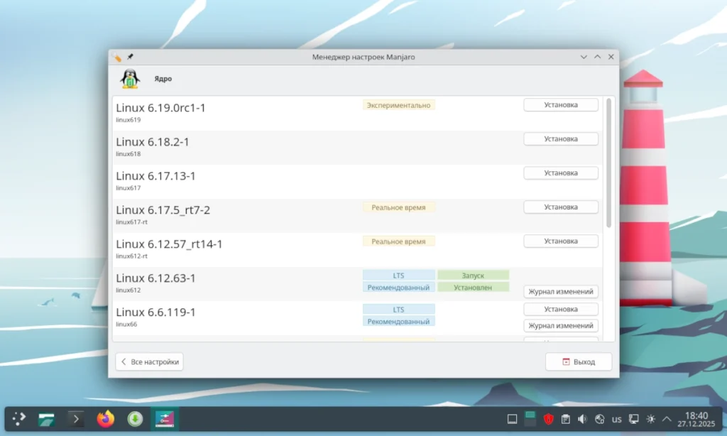The width and height of the screenshot is (727, 436).
Task: Install the Linux 6.18.2-1 kernel
Action: pos(561,138)
